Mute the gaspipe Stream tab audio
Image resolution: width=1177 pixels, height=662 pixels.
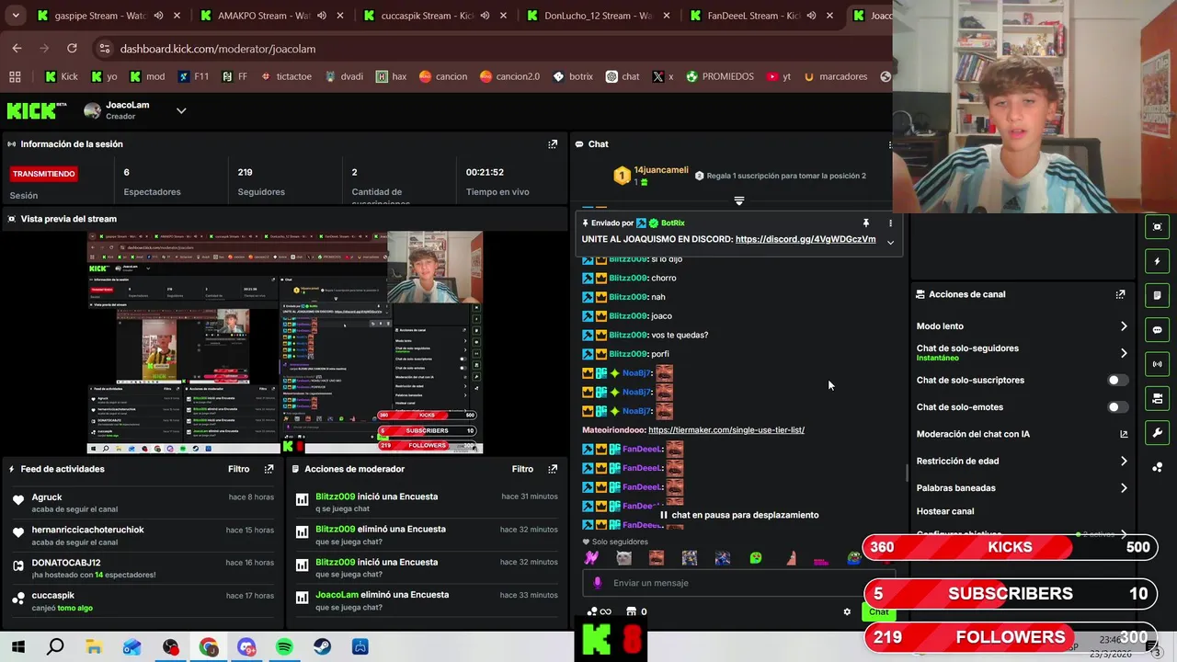[158, 16]
